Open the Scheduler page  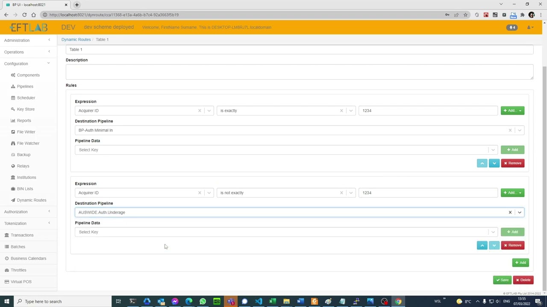[26, 98]
